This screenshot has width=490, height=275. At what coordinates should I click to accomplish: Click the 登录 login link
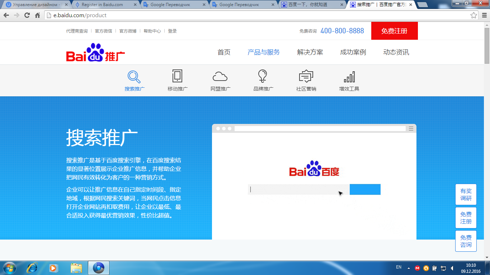coord(172,31)
